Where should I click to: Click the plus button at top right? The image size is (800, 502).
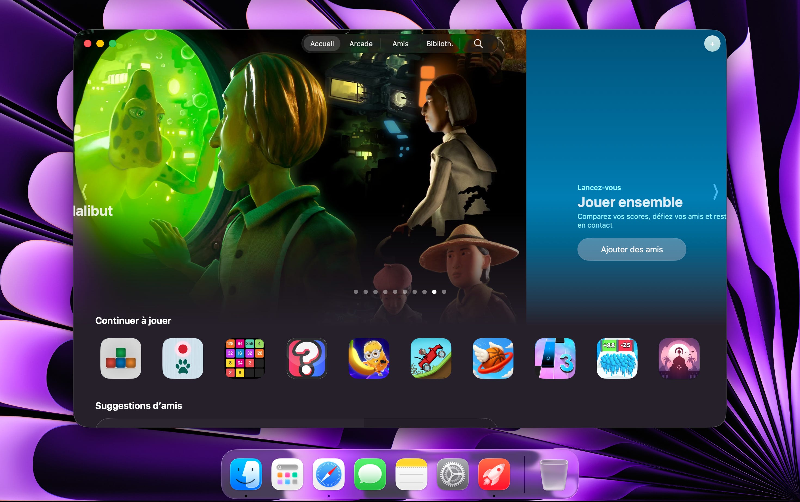(x=712, y=44)
